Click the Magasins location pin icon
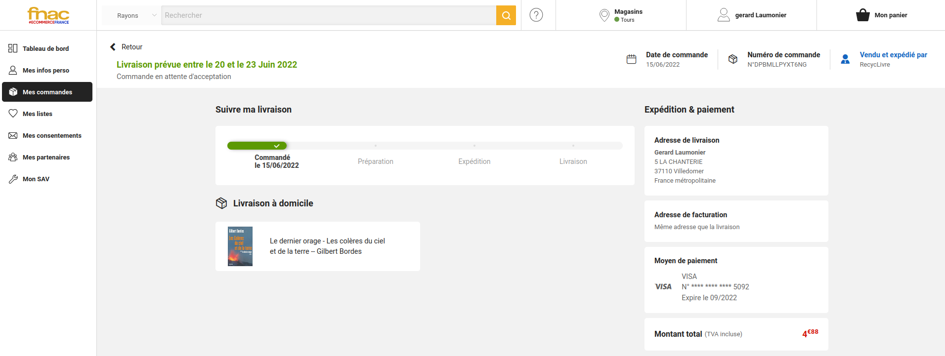945x356 pixels. click(x=604, y=15)
